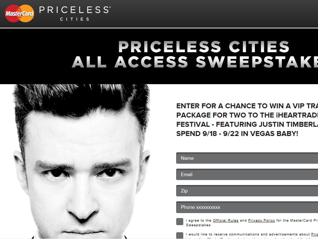
Task: Click the CITIES subtitle in the header logo
Action: click(x=75, y=19)
